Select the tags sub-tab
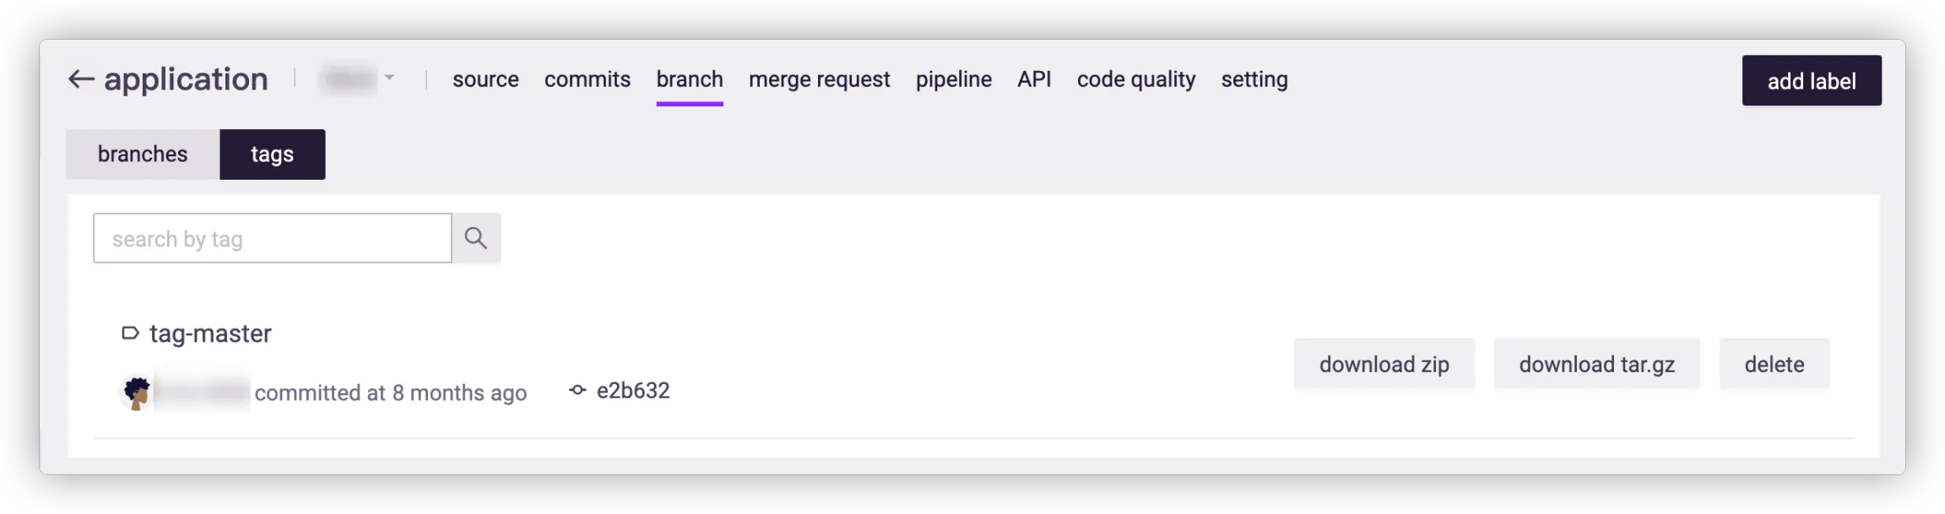1945x514 pixels. pos(272,154)
